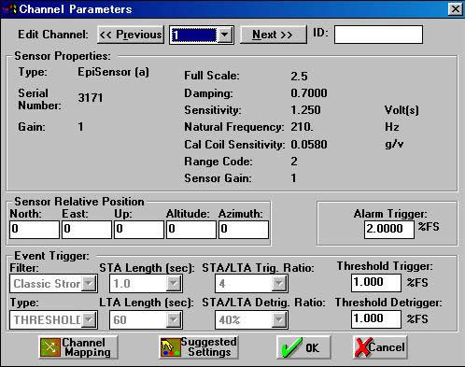
Task: Click the Threshold Trigger field
Action: [x=376, y=283]
